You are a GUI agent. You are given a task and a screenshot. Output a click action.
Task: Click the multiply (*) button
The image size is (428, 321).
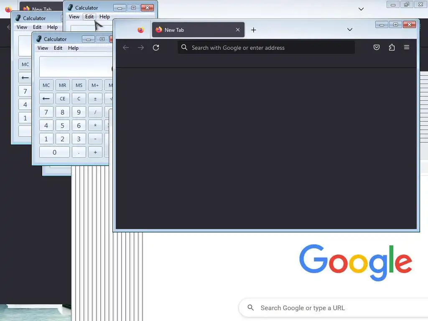[x=95, y=125]
